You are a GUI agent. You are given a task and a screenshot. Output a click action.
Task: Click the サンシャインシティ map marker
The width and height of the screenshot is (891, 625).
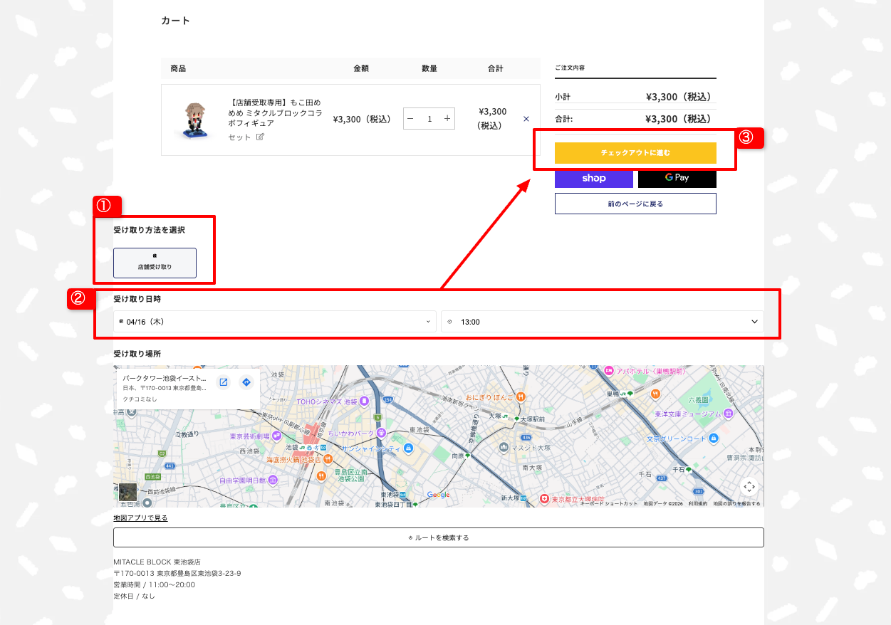[408, 448]
